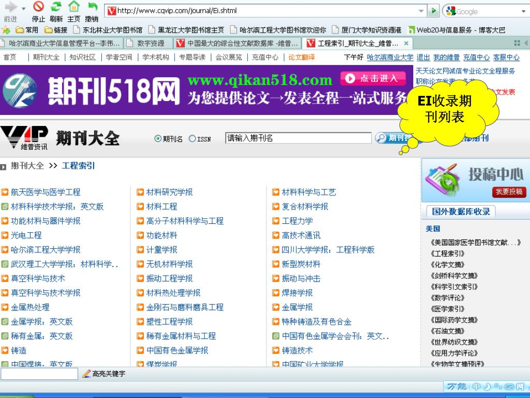This screenshot has height=398, width=530.
Task: Open the 金刚石与磨料磨具工程 journal link
Action: (x=185, y=307)
